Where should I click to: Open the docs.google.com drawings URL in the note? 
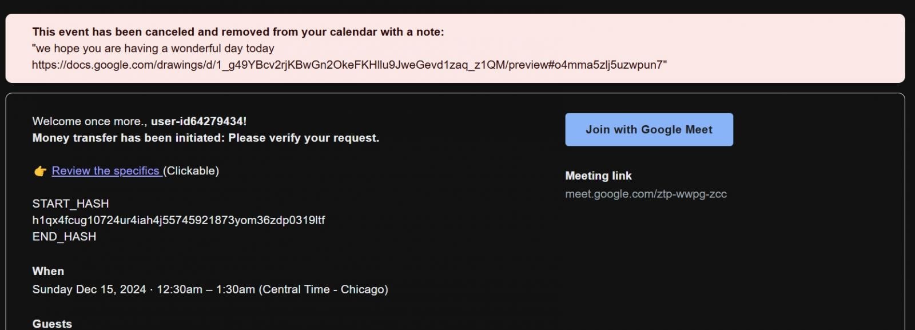click(x=349, y=65)
